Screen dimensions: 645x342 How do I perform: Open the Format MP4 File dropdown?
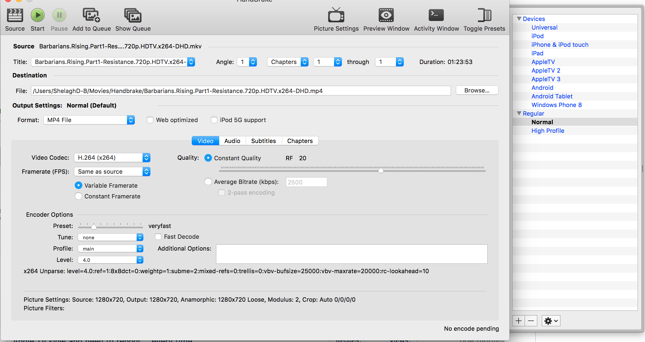coord(89,120)
